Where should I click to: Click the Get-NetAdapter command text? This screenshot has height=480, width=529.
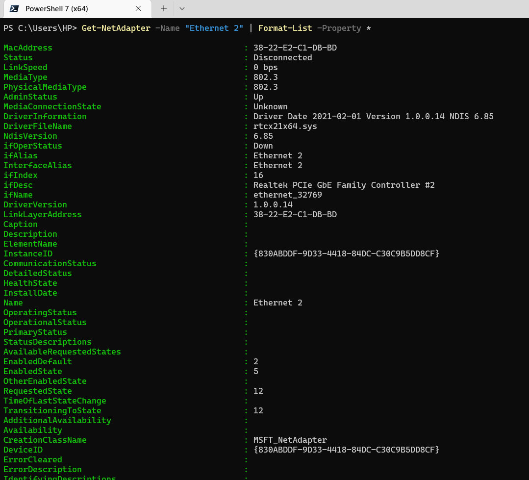coord(116,28)
